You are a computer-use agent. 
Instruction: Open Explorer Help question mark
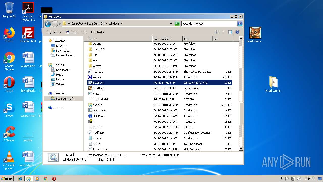[237, 32]
